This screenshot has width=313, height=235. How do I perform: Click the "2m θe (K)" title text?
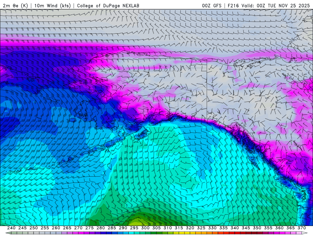pos(15,5)
